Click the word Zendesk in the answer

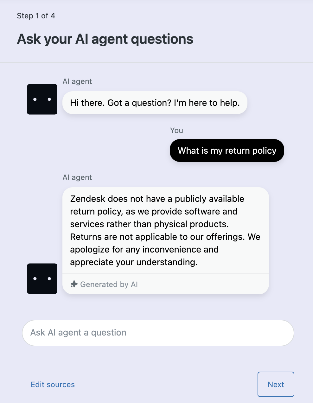coord(88,199)
